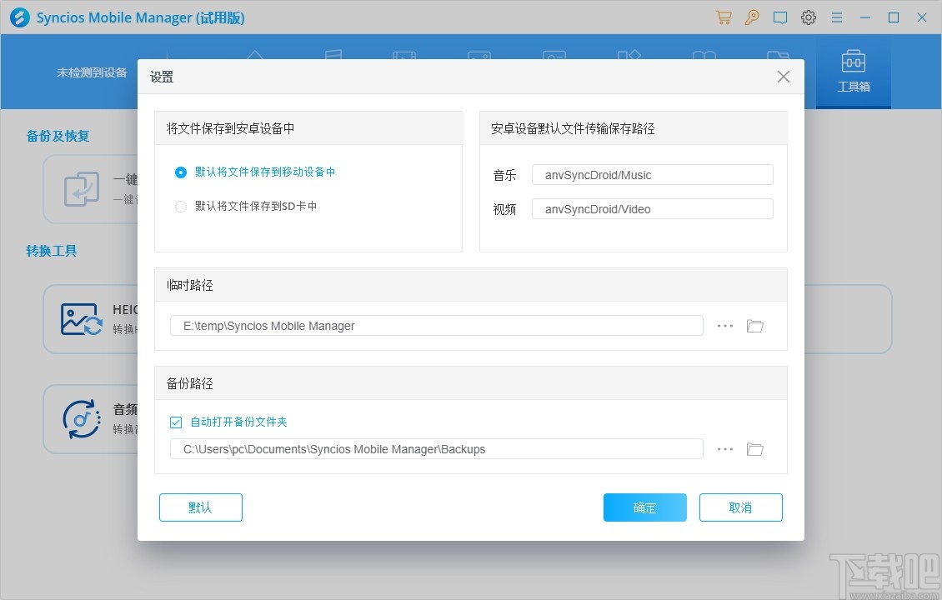942x600 pixels.
Task: Select saving files to mobile device
Action: pyautogui.click(x=181, y=172)
